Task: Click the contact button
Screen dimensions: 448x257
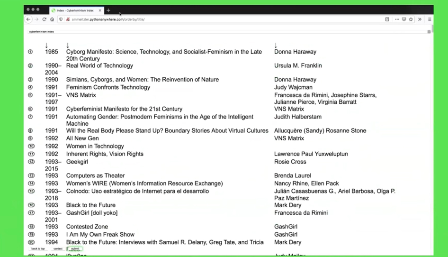Action: [58, 248]
